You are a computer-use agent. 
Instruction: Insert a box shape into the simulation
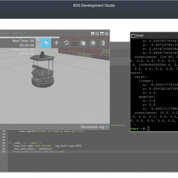point(83,43)
